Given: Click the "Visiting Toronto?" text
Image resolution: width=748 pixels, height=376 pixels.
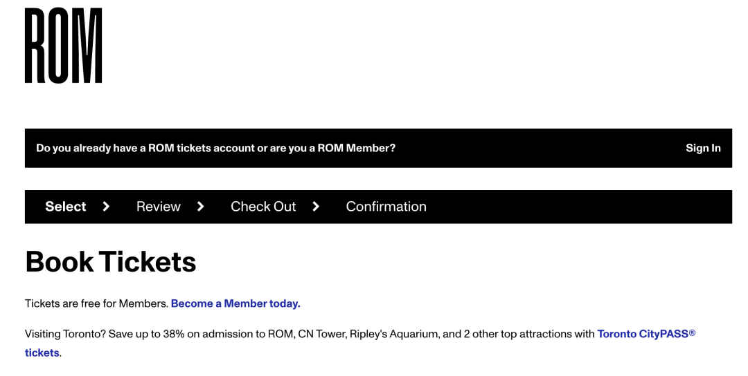Looking at the screenshot, I should (65, 334).
